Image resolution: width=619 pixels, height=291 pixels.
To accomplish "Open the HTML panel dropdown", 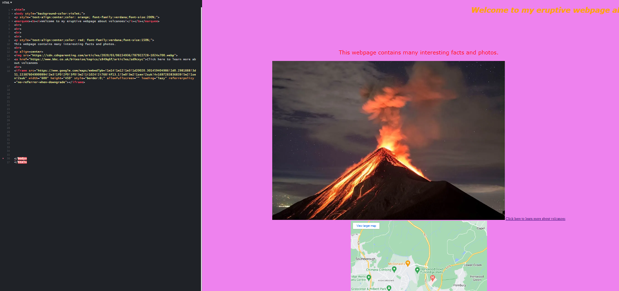I will point(7,3).
